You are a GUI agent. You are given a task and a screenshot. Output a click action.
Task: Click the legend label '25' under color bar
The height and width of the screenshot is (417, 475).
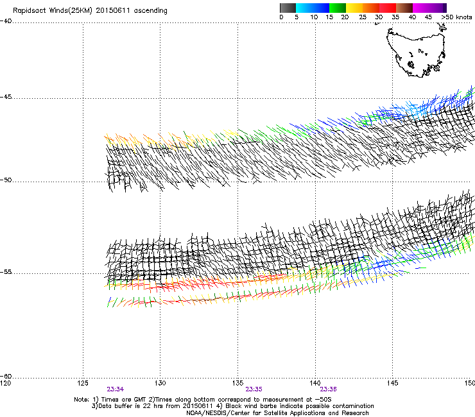(363, 17)
